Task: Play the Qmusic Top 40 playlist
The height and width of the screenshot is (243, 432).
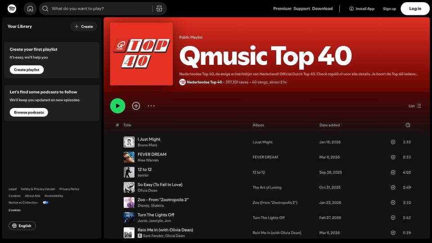Action: coord(117,106)
